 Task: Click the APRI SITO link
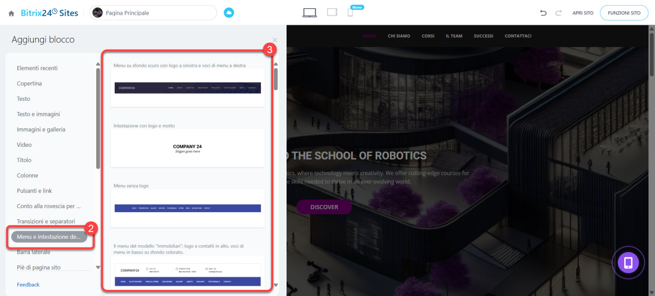tap(583, 13)
